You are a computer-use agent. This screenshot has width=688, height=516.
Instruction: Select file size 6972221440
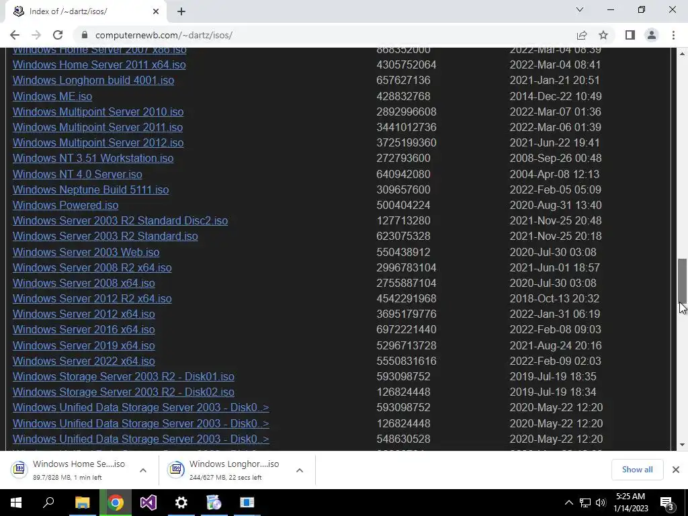tap(406, 329)
